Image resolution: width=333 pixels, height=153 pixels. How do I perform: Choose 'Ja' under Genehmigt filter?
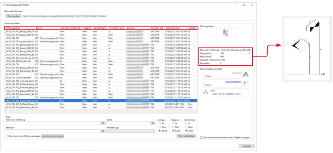[185, 123]
